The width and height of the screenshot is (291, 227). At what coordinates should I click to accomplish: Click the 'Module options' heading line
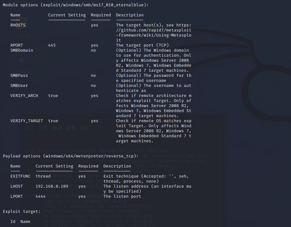tap(75, 5)
